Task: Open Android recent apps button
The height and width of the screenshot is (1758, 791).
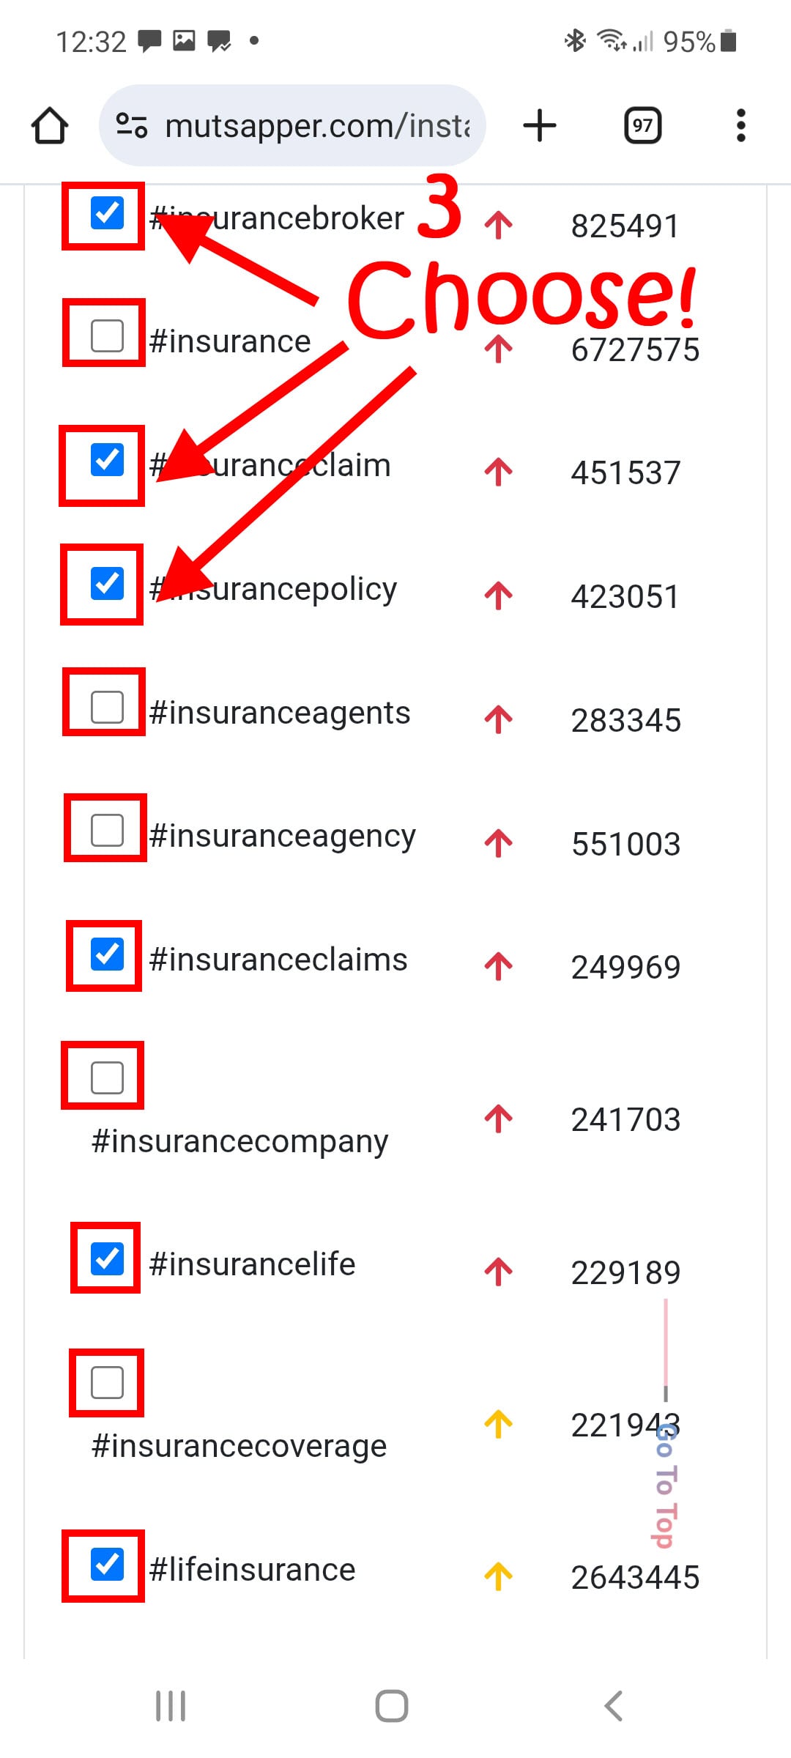Action: click(171, 1706)
